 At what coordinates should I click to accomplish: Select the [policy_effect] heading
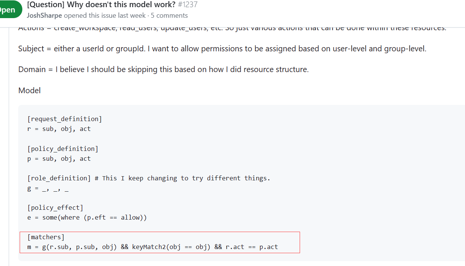(54, 207)
